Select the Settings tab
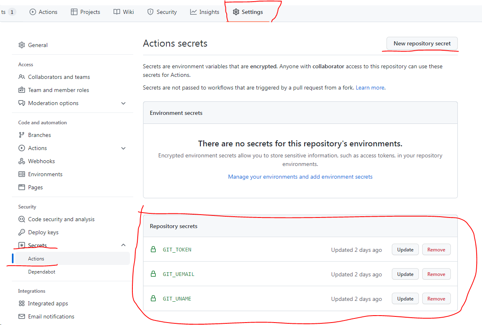 tap(248, 12)
